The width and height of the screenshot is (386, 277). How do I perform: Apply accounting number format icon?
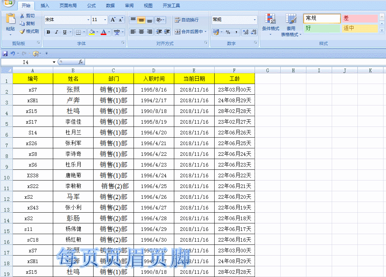click(x=216, y=32)
